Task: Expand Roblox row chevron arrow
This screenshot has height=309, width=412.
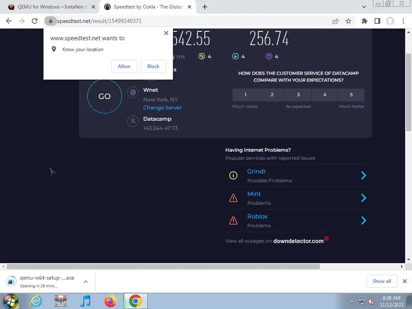Action: coord(364,221)
